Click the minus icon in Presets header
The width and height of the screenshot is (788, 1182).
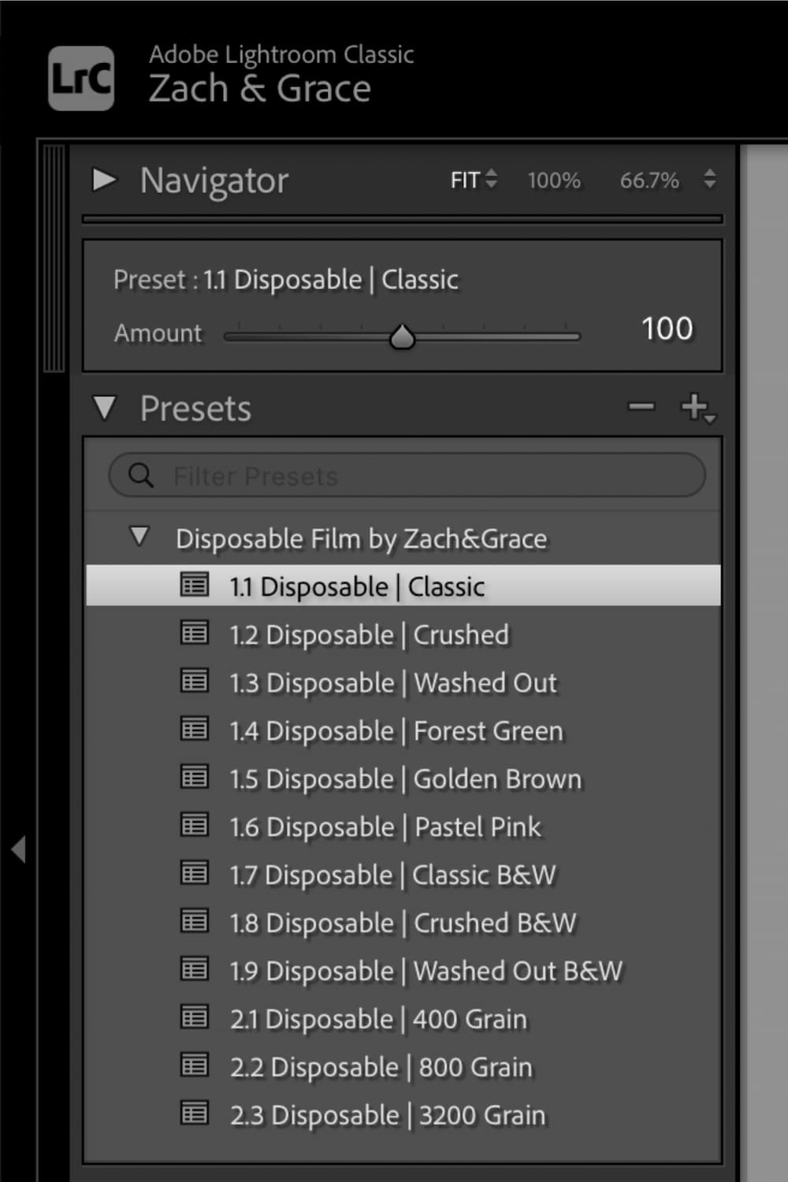(641, 407)
